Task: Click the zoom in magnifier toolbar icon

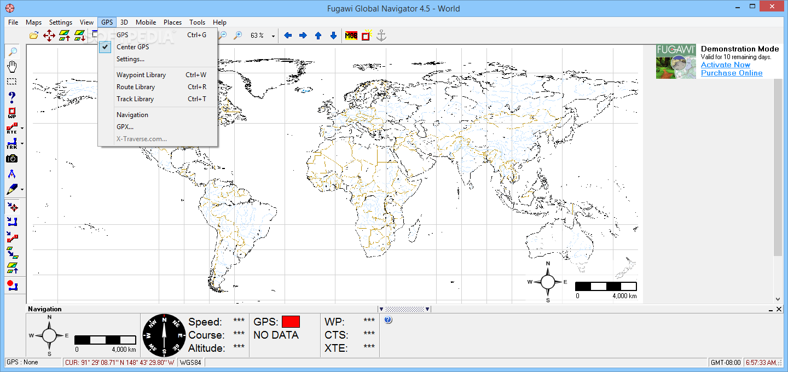Action: [237, 36]
